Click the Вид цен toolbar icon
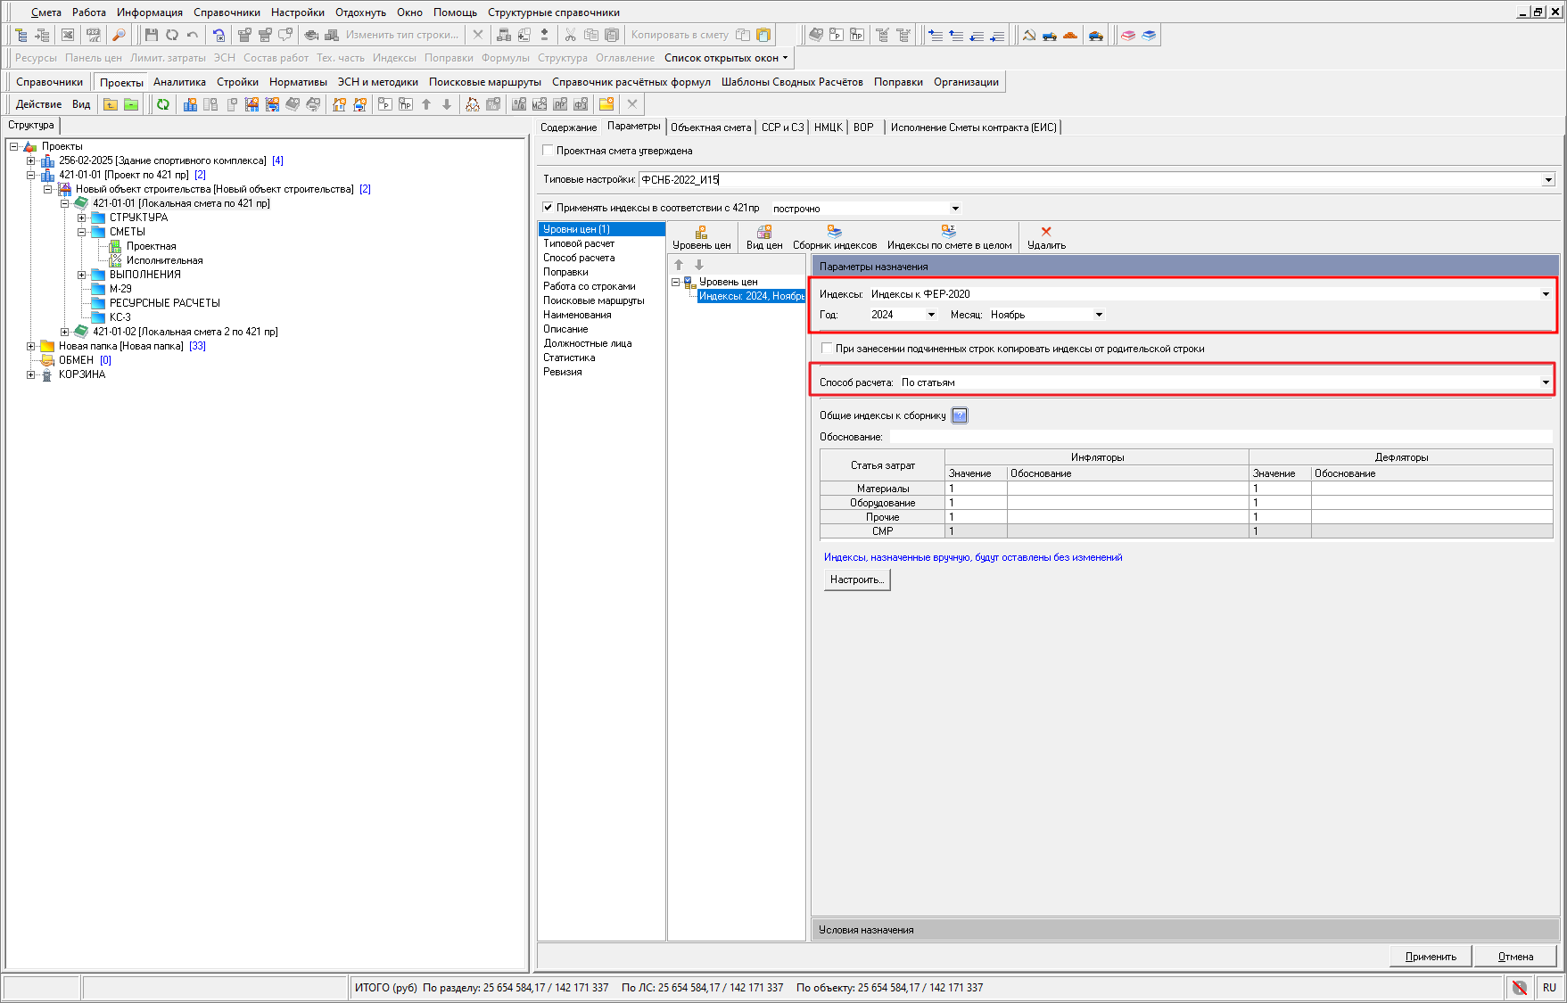This screenshot has height=1003, width=1567. tap(763, 237)
